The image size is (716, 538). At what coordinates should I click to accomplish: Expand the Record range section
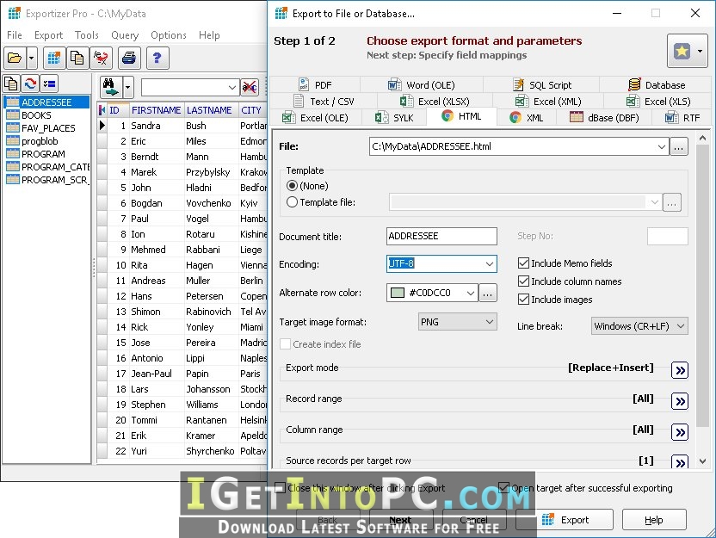point(680,401)
